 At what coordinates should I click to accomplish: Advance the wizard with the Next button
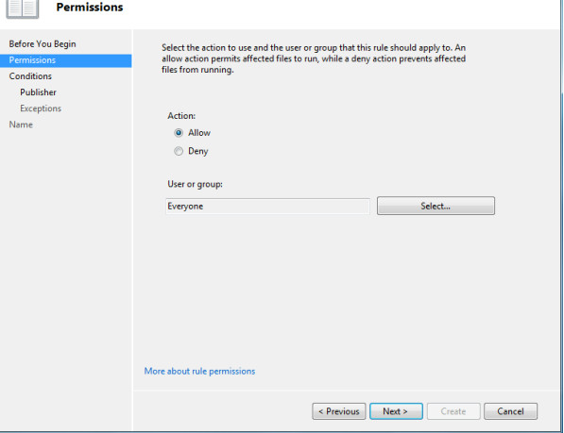click(396, 411)
